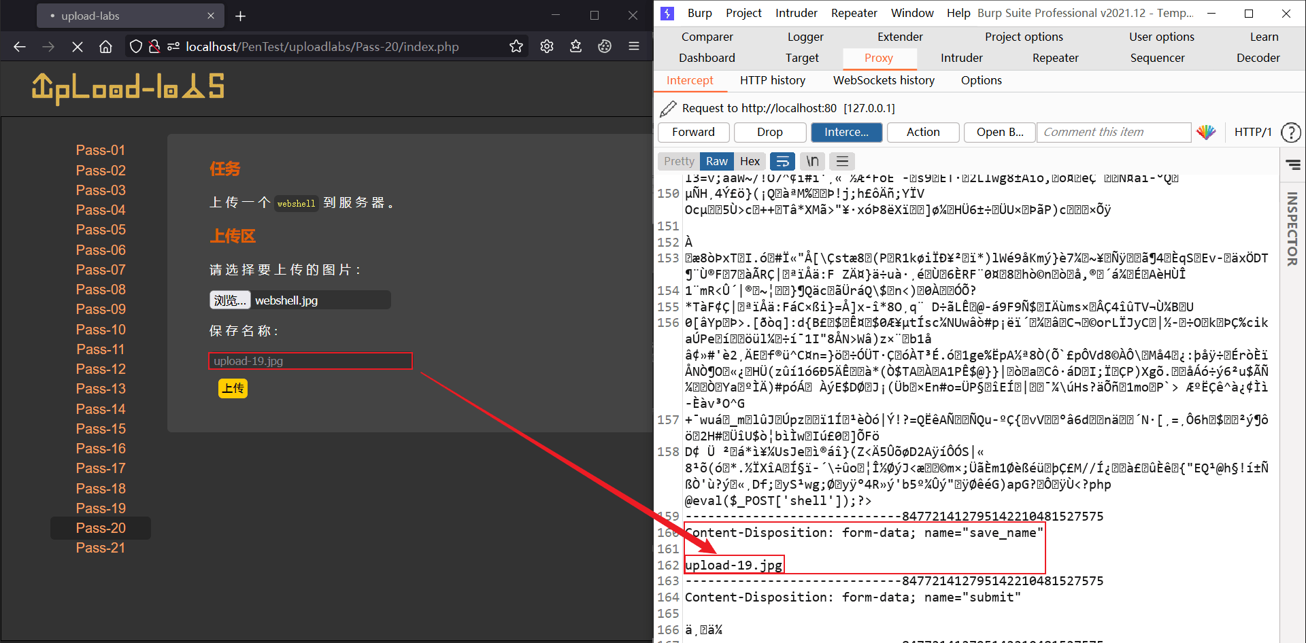This screenshot has width=1306, height=643.
Task: Open the Pass-01 link
Action: [x=101, y=150]
